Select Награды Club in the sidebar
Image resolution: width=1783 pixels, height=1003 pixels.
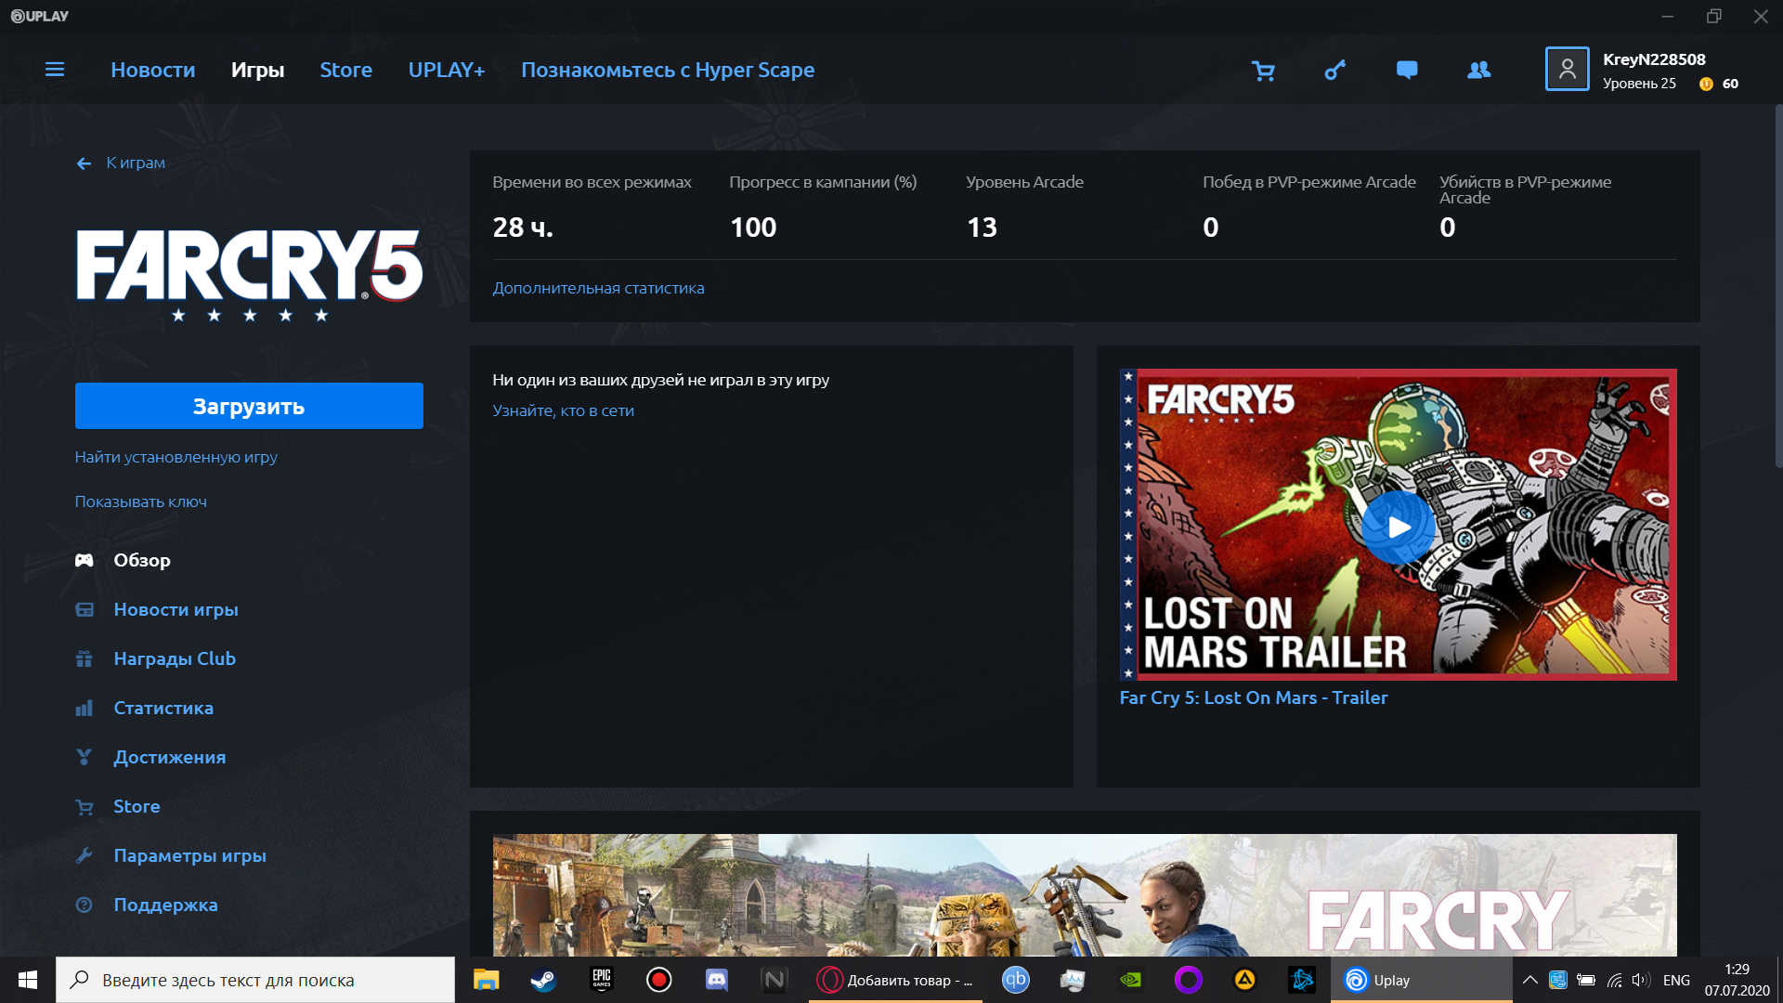(175, 658)
